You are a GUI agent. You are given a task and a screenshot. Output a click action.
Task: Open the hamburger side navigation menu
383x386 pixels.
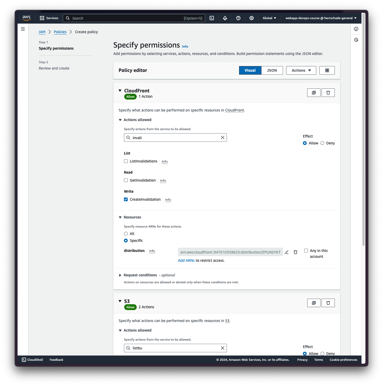[23, 29]
